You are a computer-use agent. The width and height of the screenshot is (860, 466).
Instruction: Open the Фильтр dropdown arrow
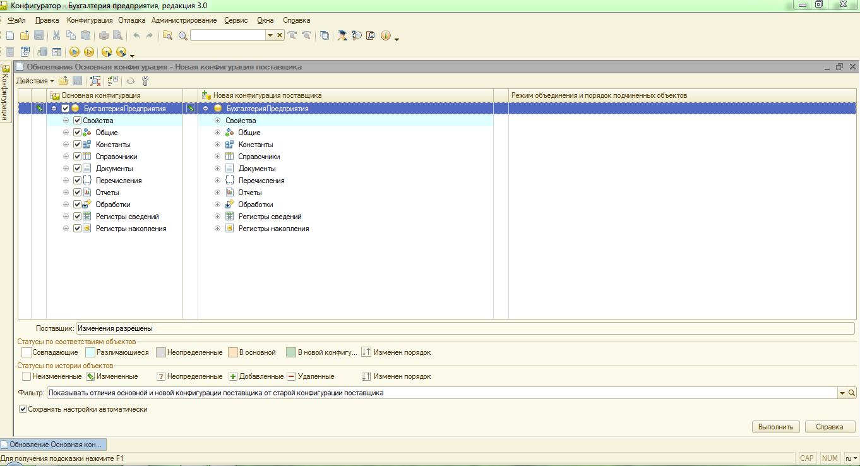(x=842, y=393)
